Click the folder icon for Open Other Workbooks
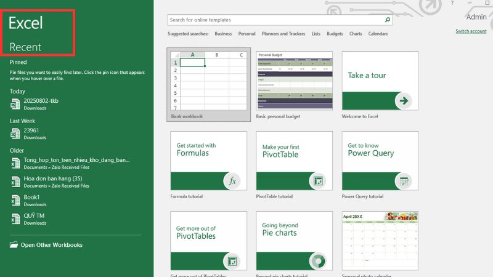Viewport: 493px width, 277px height. point(14,245)
